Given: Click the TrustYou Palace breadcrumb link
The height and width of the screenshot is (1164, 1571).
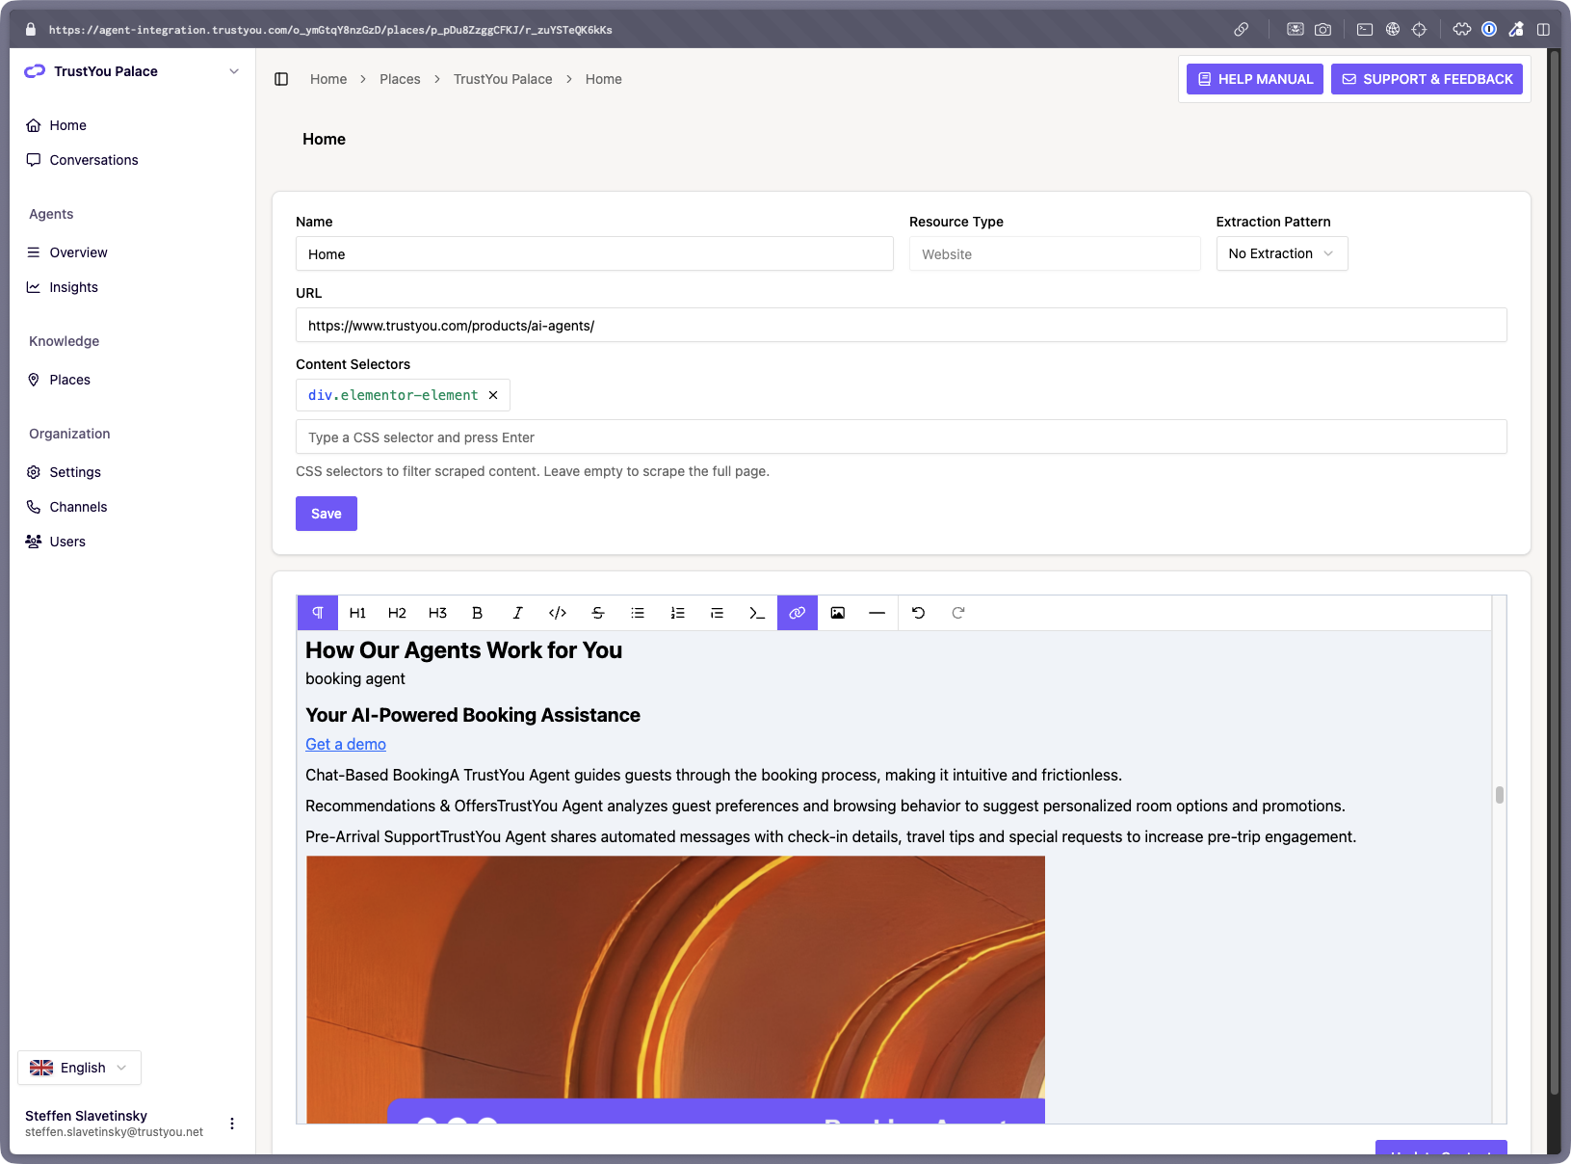Looking at the screenshot, I should [503, 79].
